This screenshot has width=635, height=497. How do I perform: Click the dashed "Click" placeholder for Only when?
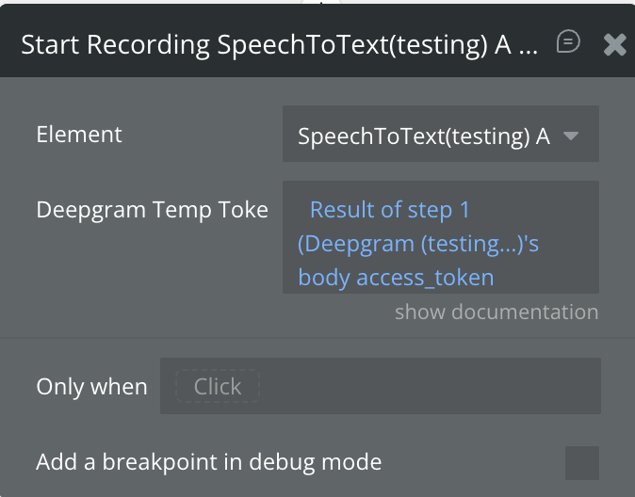(217, 386)
